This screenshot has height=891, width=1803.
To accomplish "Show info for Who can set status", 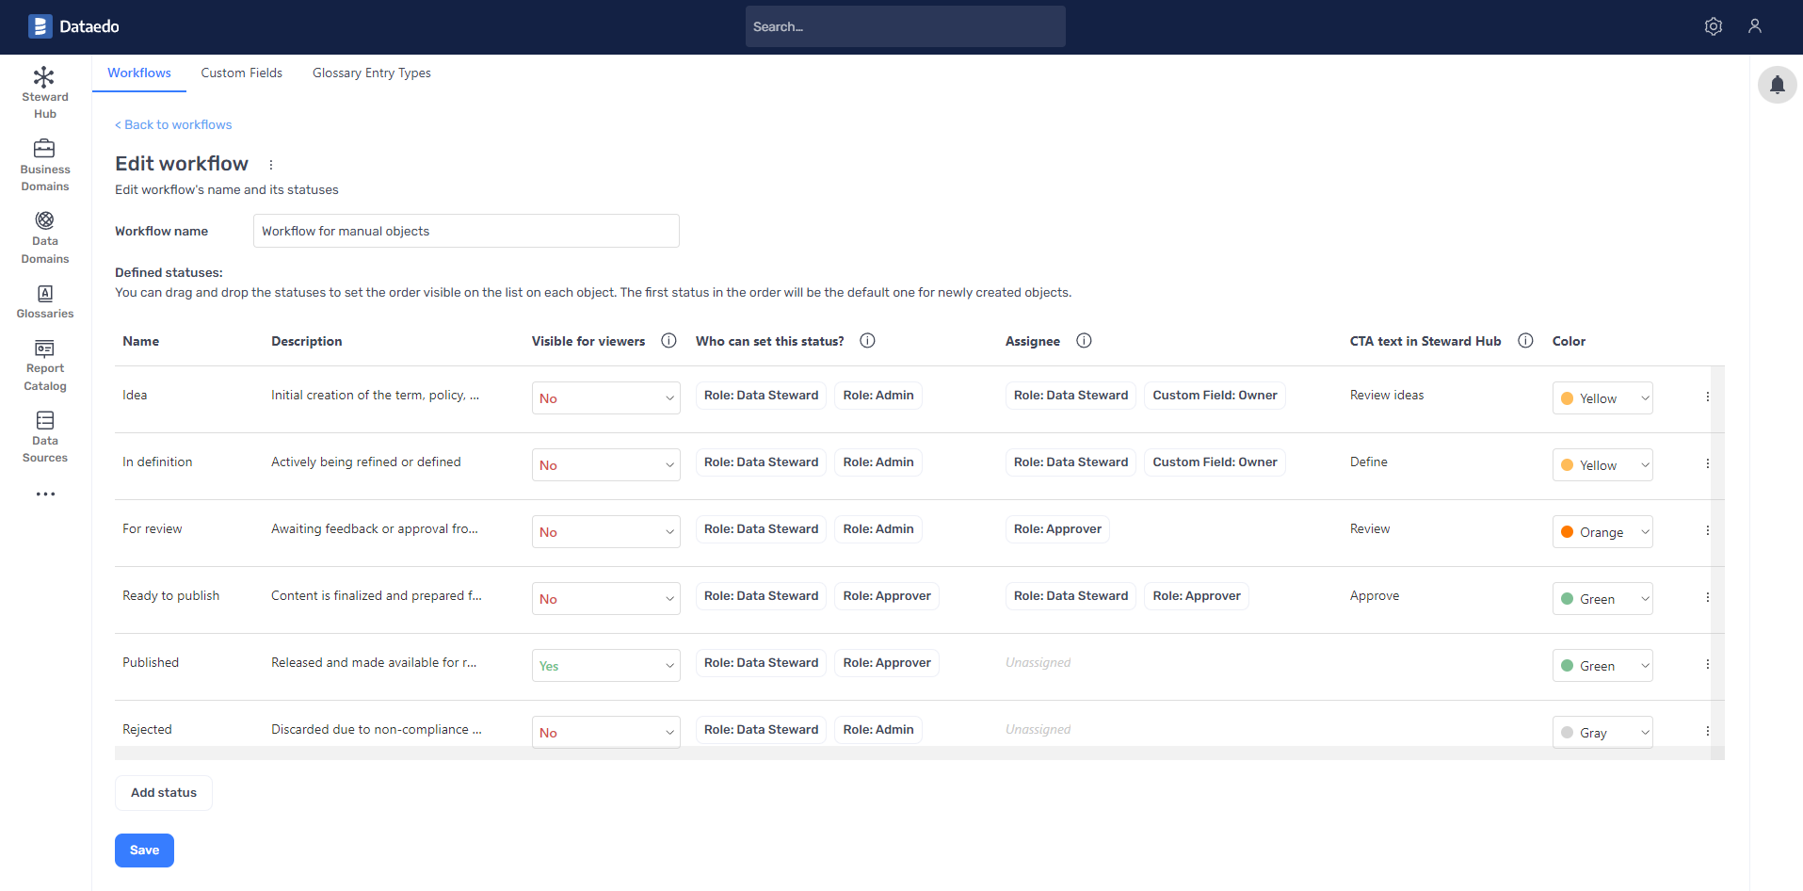I will tap(867, 341).
